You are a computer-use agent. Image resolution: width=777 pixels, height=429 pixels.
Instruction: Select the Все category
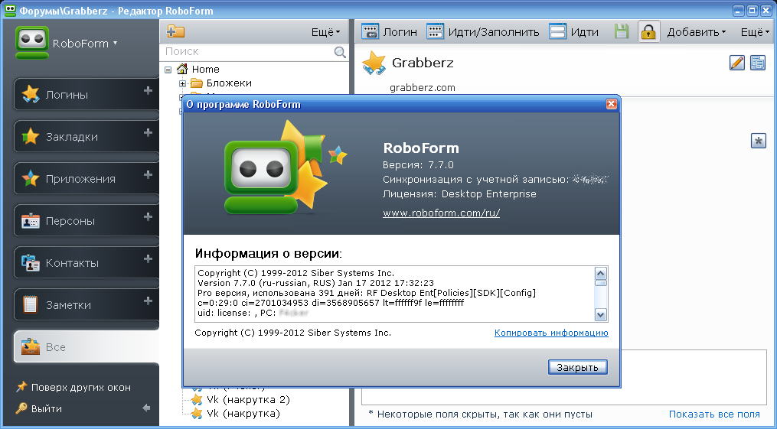point(87,347)
